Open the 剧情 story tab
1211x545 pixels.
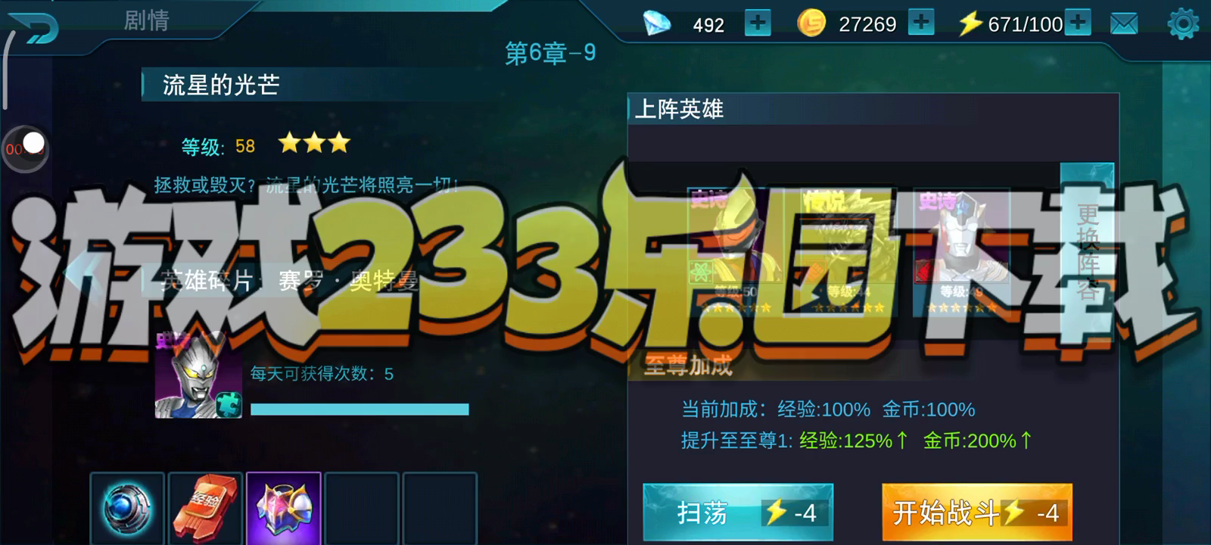pos(146,20)
